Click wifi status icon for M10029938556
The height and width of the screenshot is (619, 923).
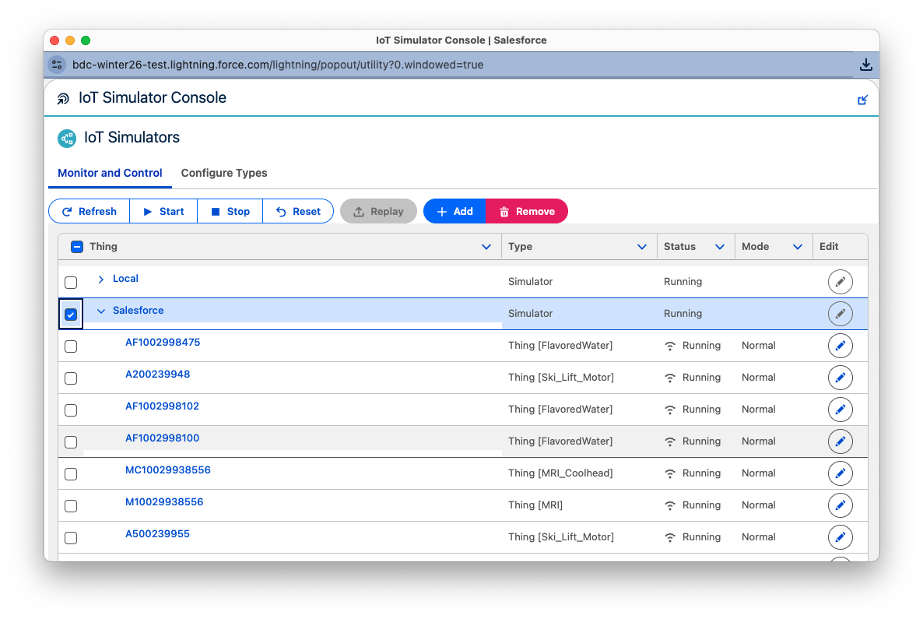[x=670, y=505]
